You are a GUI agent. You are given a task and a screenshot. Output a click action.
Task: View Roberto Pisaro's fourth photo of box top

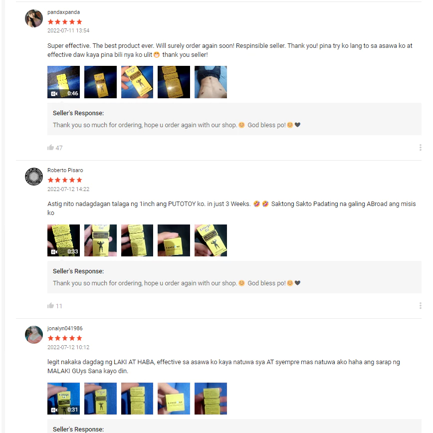coord(174,240)
